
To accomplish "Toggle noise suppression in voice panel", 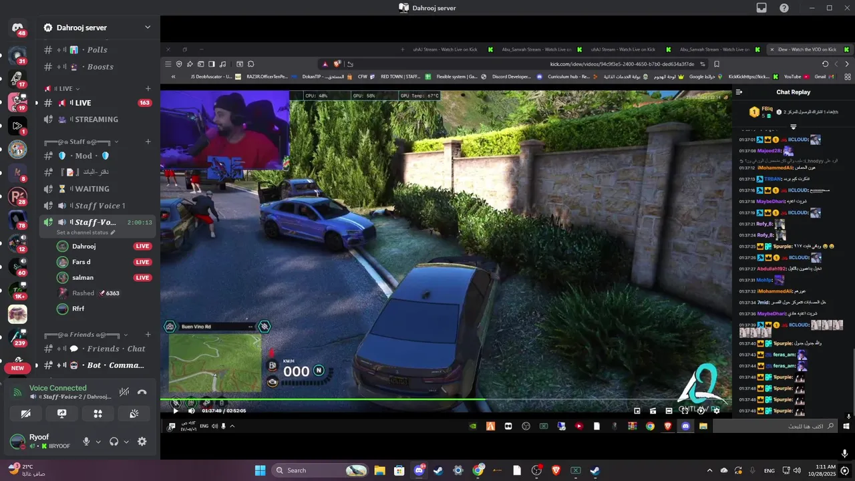I will point(124,392).
